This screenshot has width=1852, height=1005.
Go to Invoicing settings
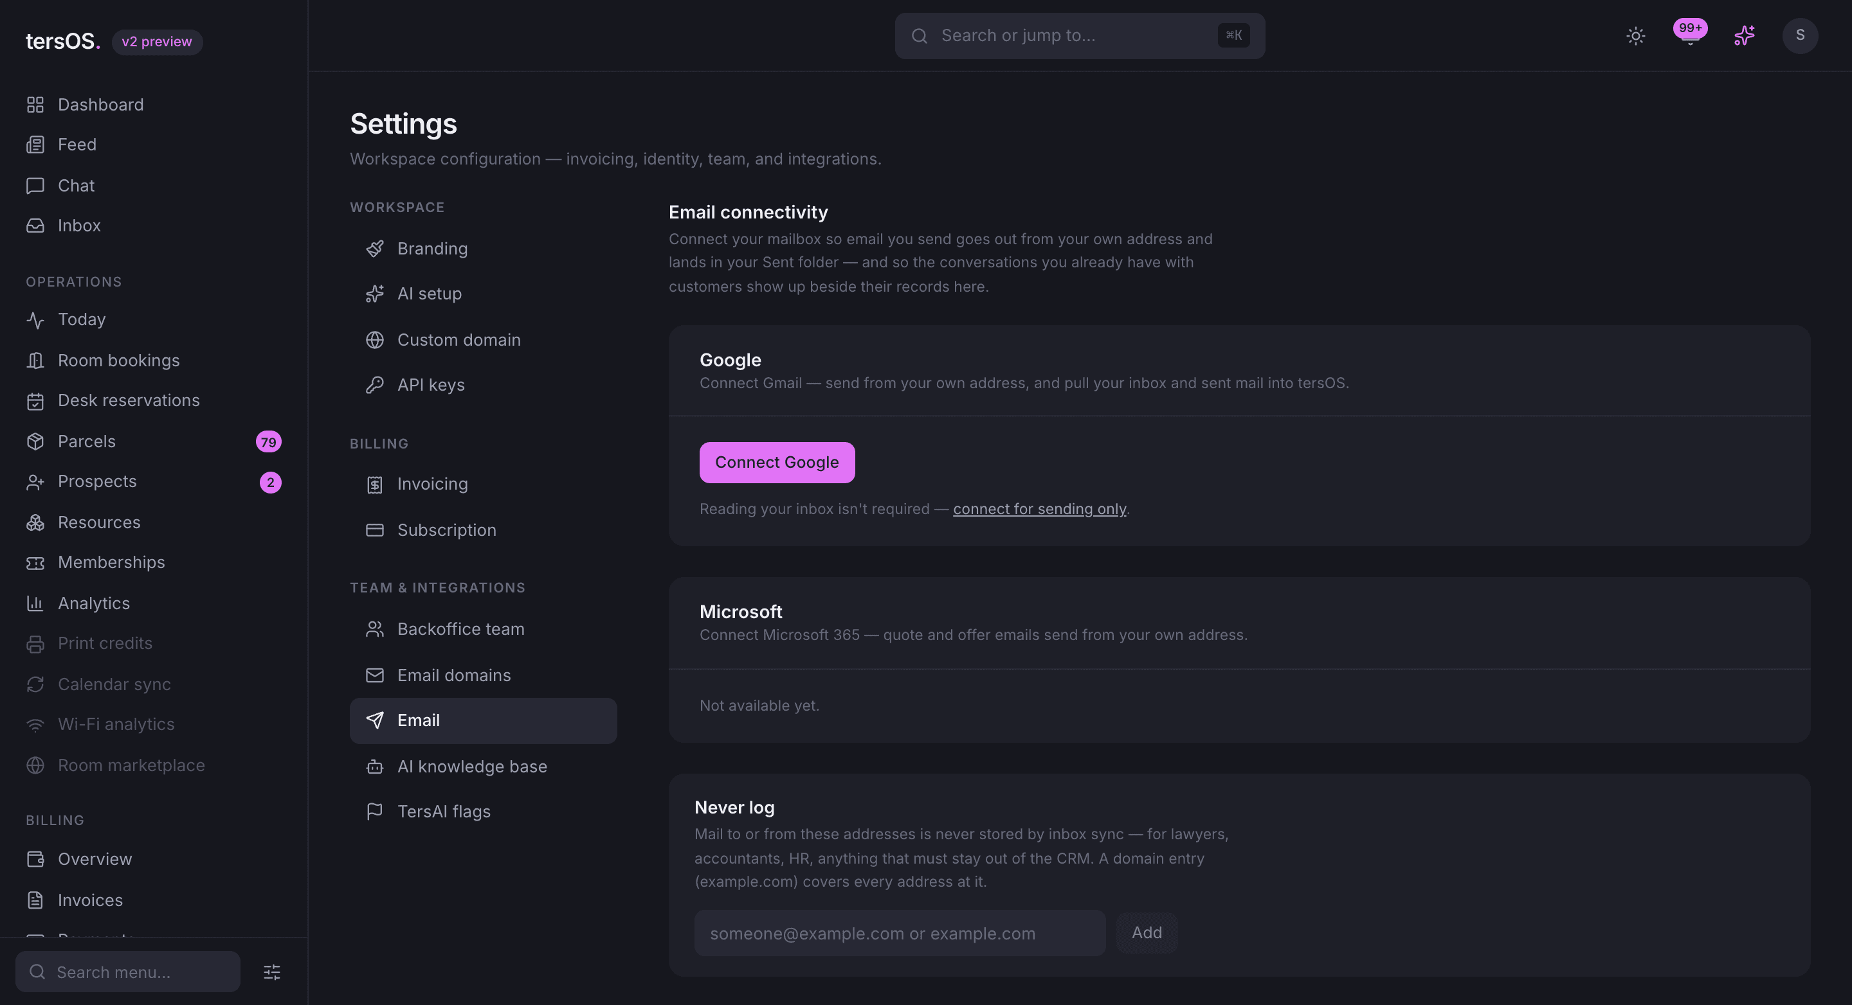coord(483,484)
